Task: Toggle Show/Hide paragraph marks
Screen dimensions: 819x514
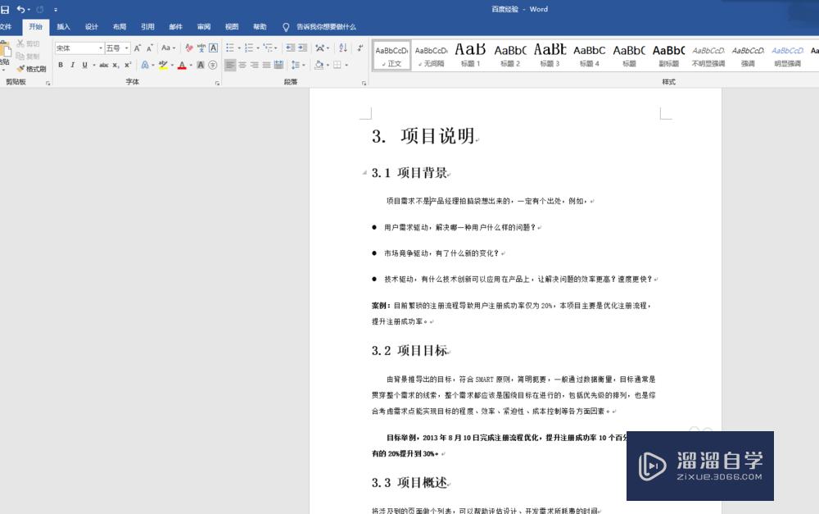Action: tap(361, 47)
